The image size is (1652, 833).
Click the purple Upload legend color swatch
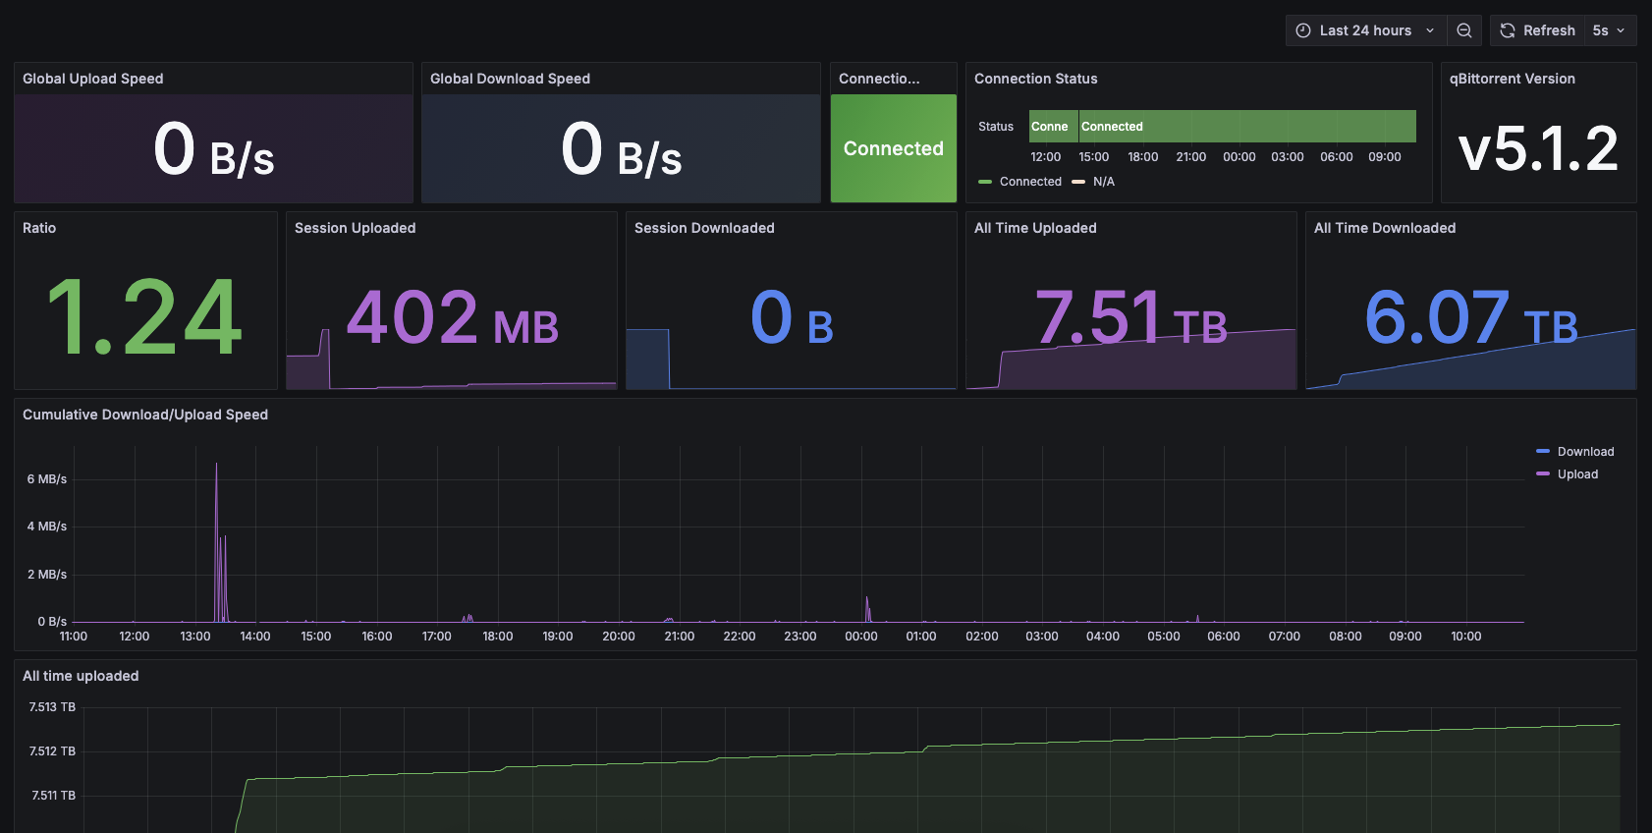pos(1542,474)
